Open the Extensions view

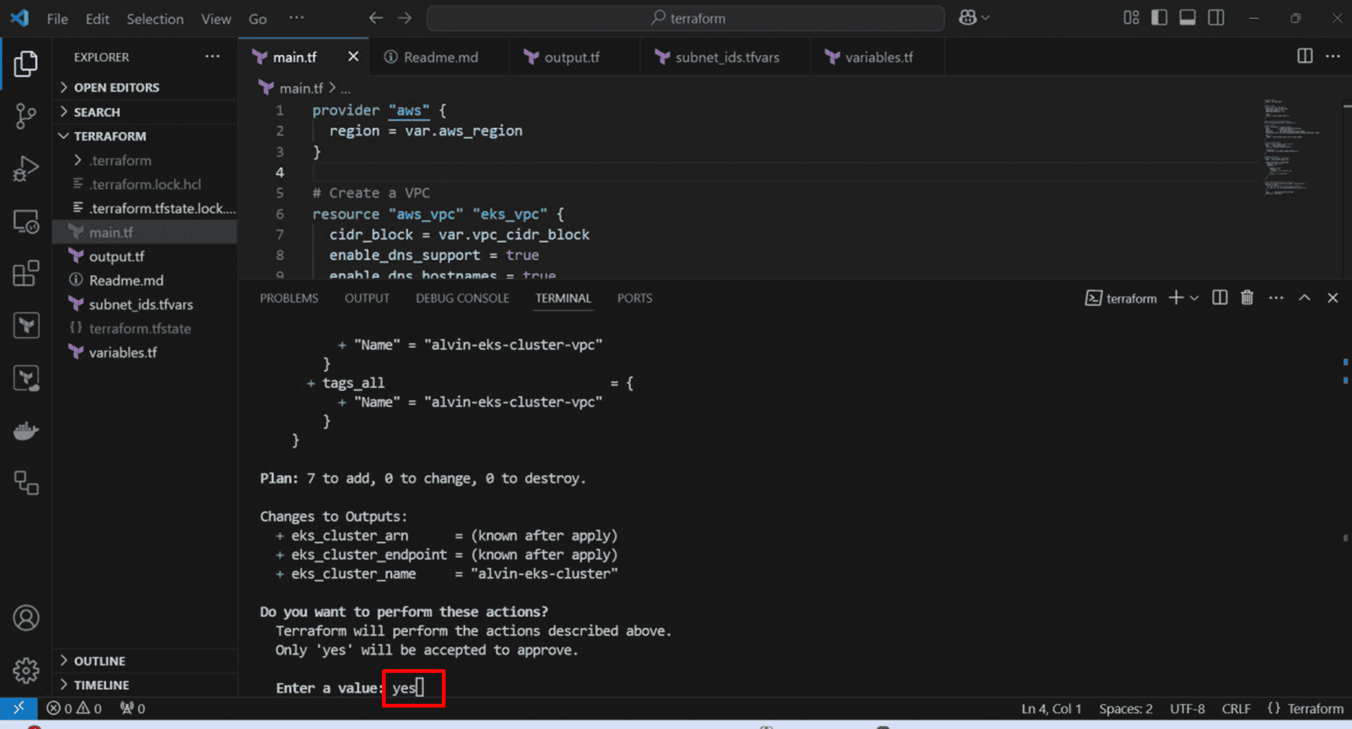pyautogui.click(x=26, y=273)
